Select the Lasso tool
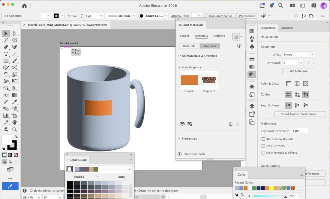Screen dimensions: 330x199 click(14, 40)
